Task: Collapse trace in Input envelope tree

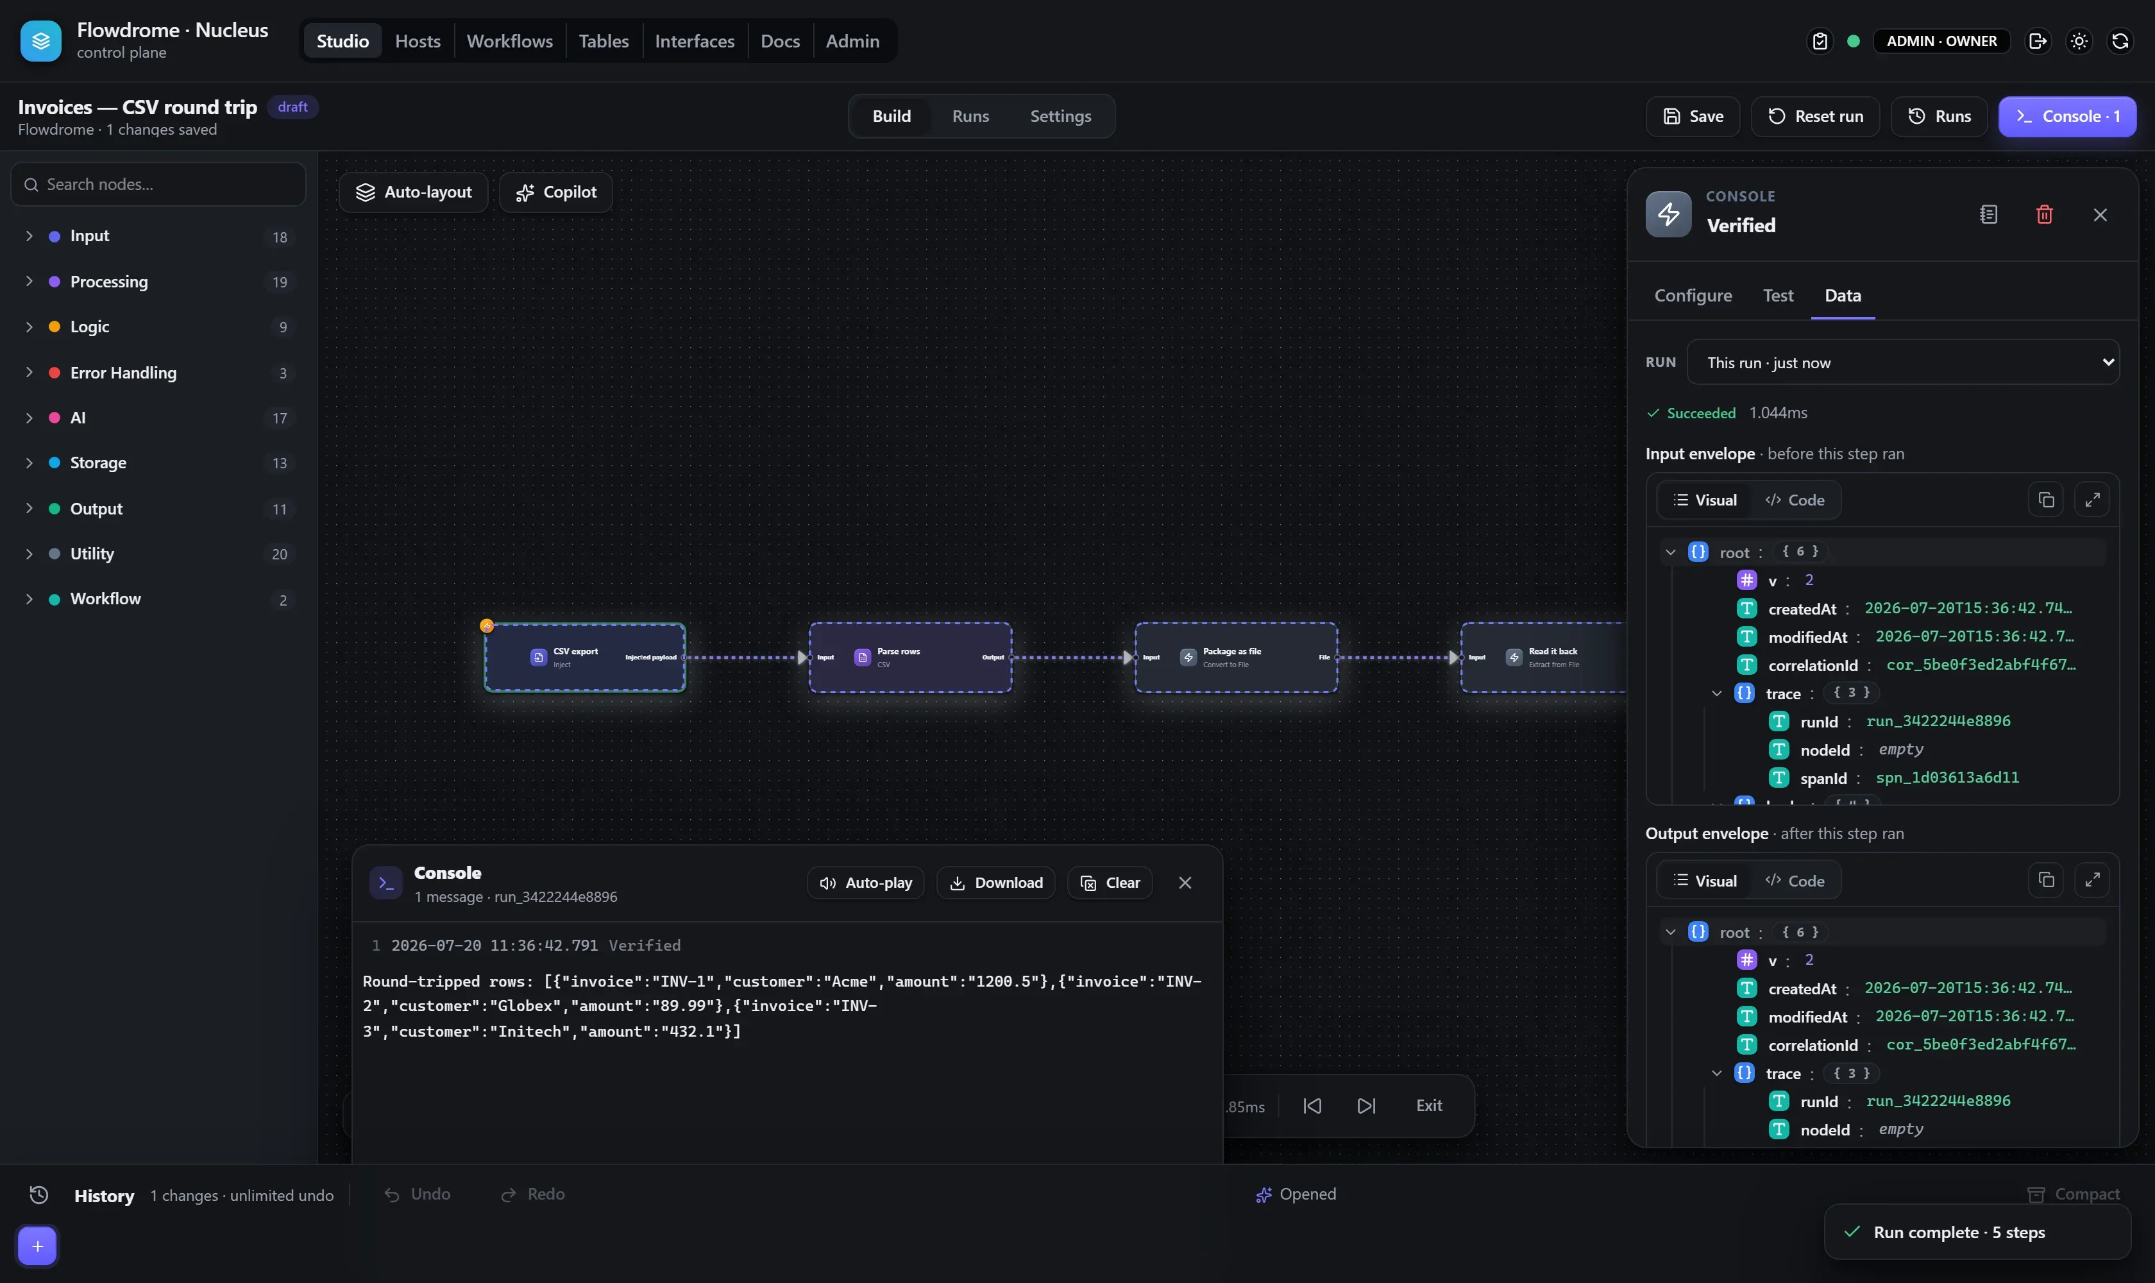Action: click(1717, 693)
